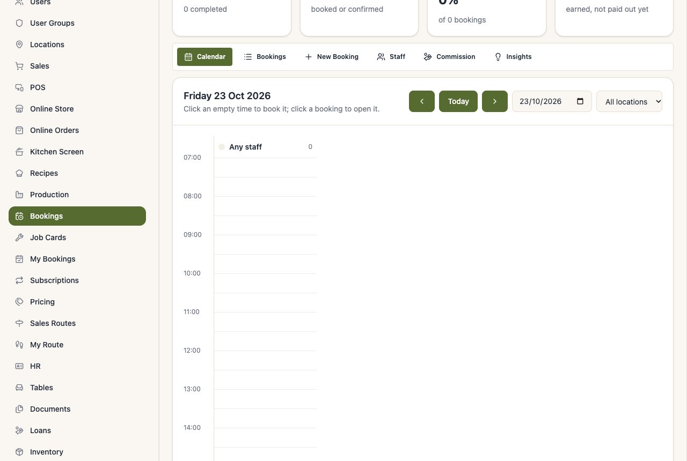Open the Staff tab
The width and height of the screenshot is (687, 461).
pyautogui.click(x=391, y=57)
